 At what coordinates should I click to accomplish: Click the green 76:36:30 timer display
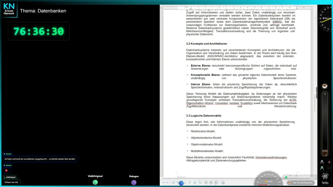[x=39, y=31]
